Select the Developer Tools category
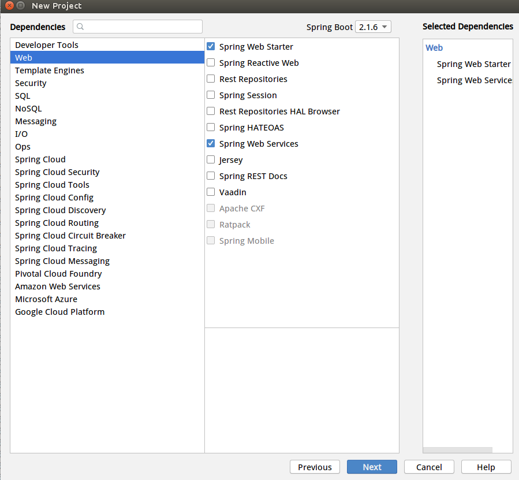The height and width of the screenshot is (480, 519). [107, 44]
